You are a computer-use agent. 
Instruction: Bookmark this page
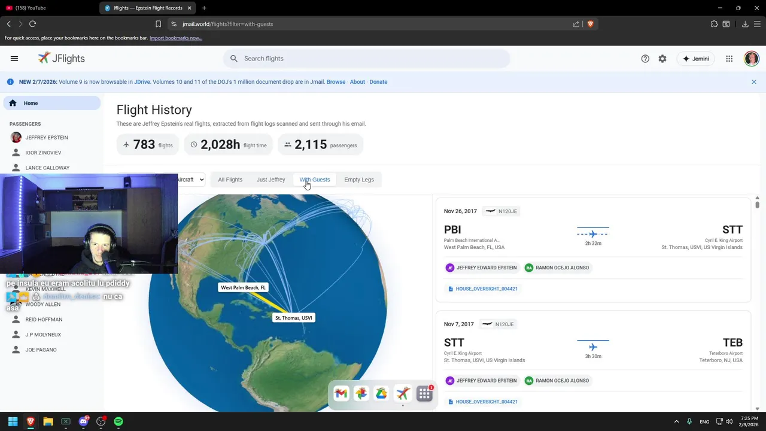coord(158,24)
